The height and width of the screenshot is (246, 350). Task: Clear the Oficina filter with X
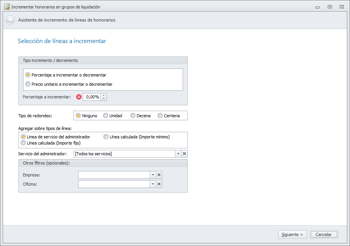[159, 184]
